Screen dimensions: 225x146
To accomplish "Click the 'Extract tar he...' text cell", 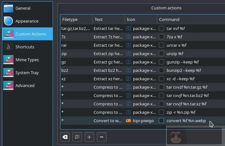I will 108,28.
